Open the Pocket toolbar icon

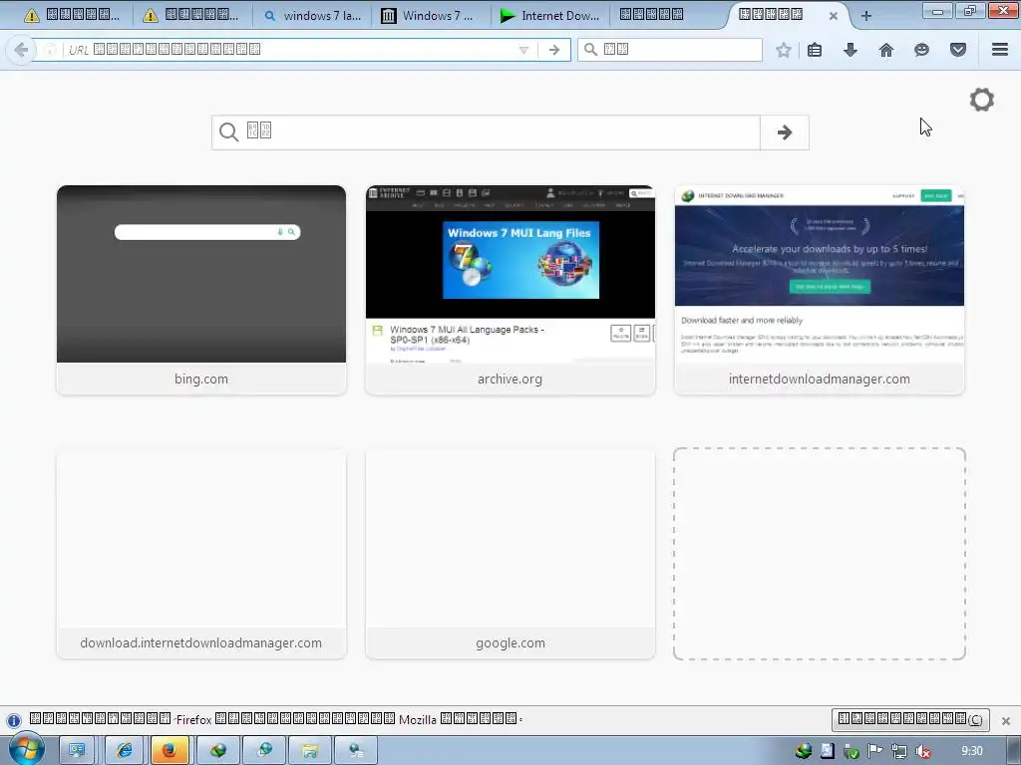(958, 50)
